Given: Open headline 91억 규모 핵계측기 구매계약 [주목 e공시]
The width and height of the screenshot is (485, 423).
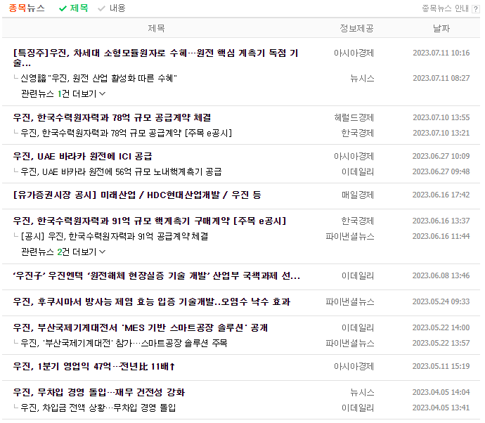Looking at the screenshot, I should click(150, 221).
